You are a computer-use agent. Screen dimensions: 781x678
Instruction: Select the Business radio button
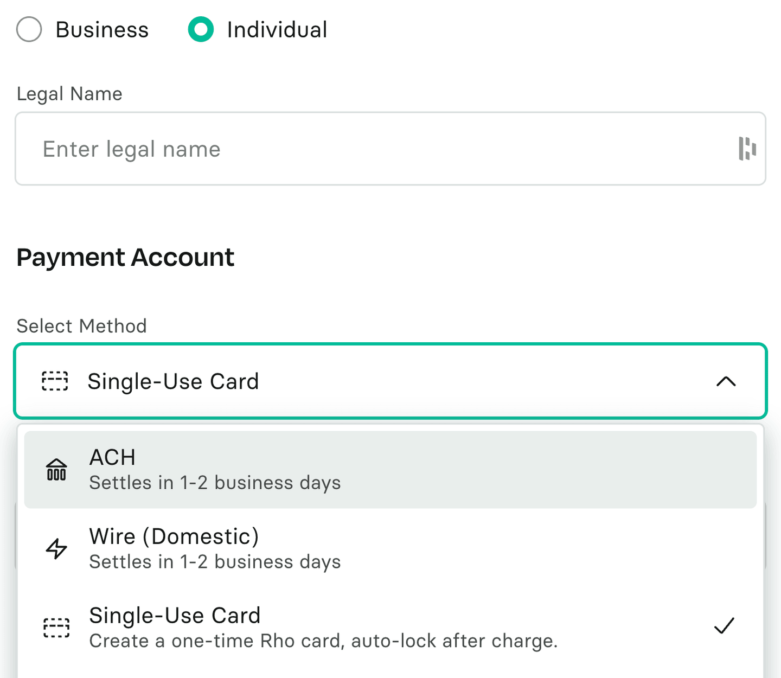[29, 29]
